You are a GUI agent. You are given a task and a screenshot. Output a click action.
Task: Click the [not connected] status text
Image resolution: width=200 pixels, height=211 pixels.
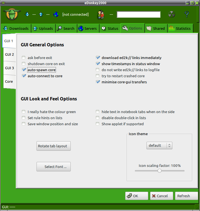pos(75,14)
